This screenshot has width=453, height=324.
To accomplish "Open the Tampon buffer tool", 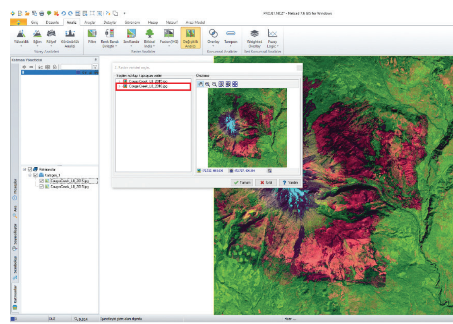I will click(231, 37).
